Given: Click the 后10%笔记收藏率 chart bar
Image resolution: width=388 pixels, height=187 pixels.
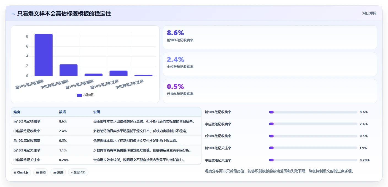Looking at the screenshot, I should [x=93, y=75].
